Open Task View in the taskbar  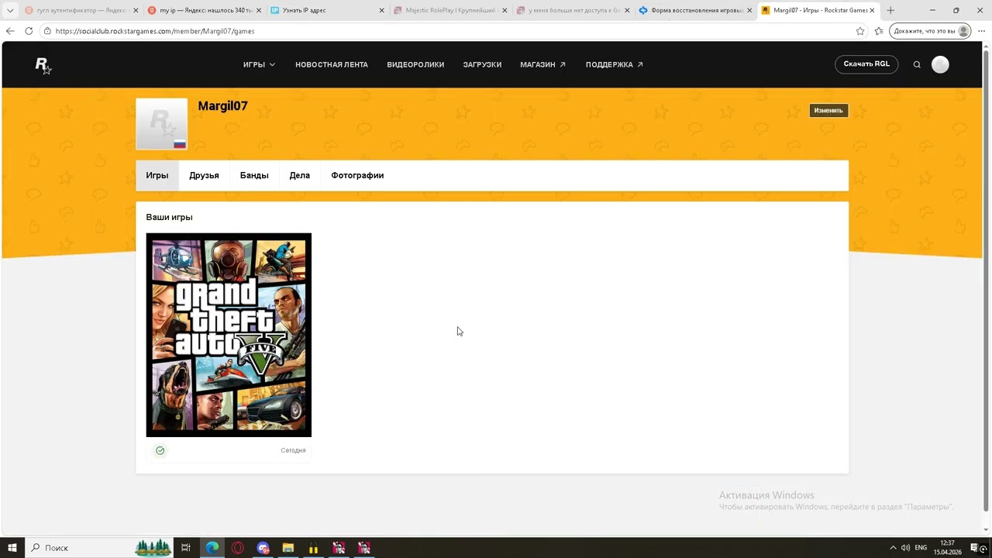[186, 548]
